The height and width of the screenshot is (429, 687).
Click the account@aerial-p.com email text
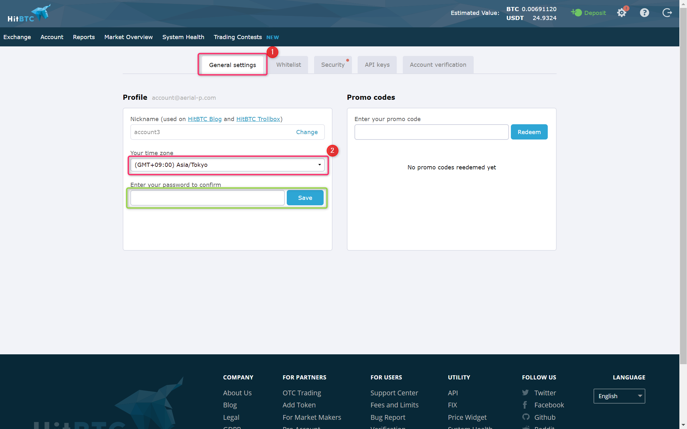[184, 98]
